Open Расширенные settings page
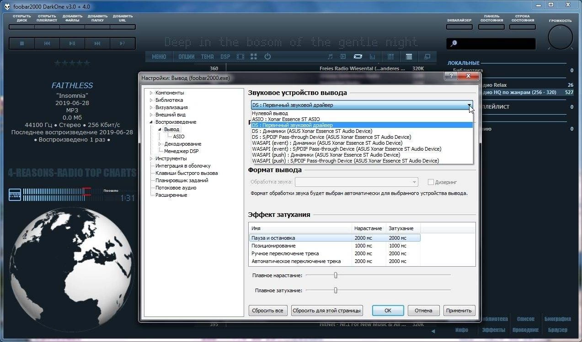This screenshot has height=342, width=582. coord(171,195)
